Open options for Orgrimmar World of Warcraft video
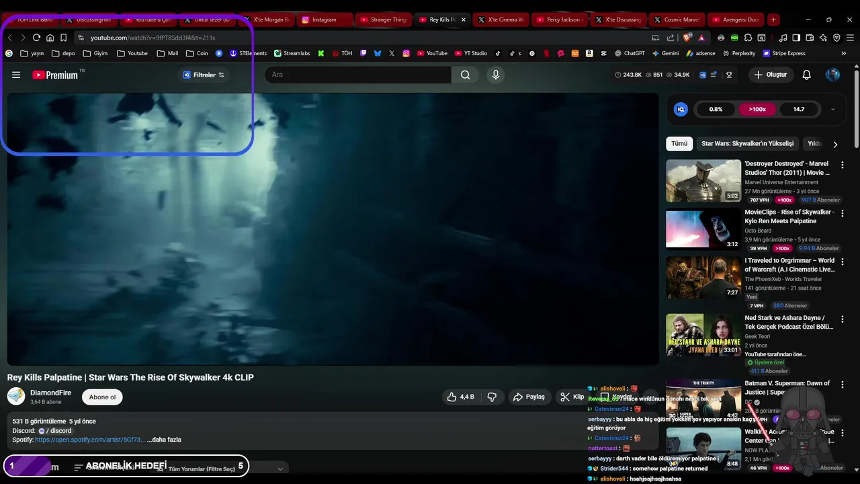Image resolution: width=860 pixels, height=484 pixels. tap(843, 261)
